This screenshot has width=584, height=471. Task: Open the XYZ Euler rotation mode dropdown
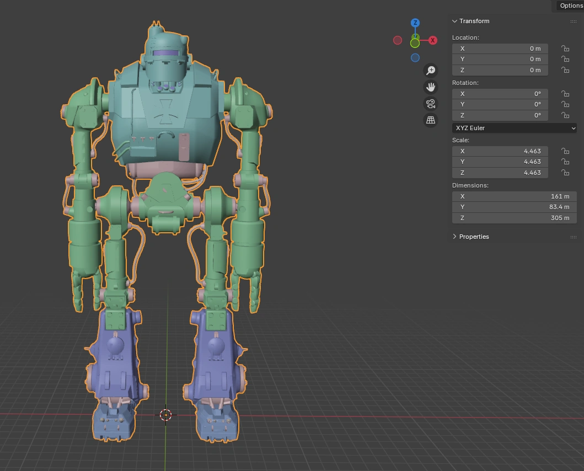[x=514, y=128]
